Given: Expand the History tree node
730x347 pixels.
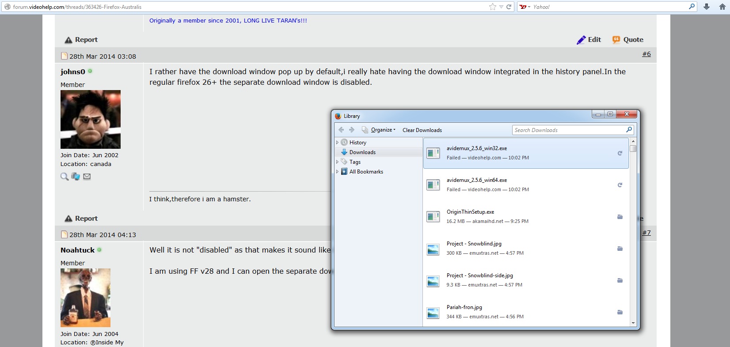Looking at the screenshot, I should (338, 143).
